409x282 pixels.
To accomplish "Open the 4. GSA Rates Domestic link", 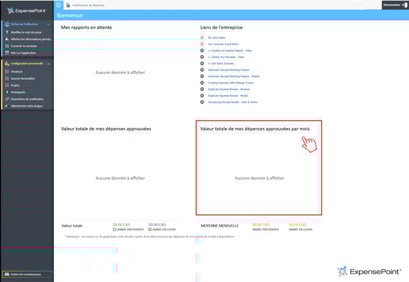I will (x=221, y=63).
